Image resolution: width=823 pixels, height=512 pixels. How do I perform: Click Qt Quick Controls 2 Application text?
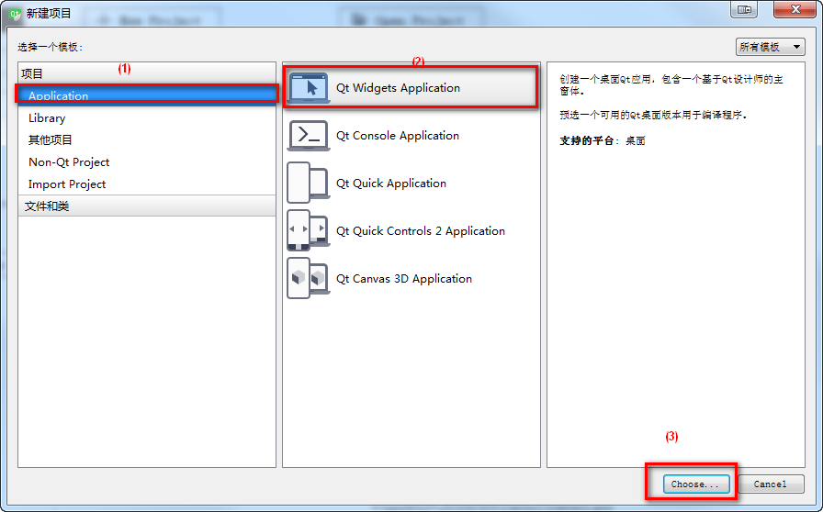pyautogui.click(x=421, y=231)
